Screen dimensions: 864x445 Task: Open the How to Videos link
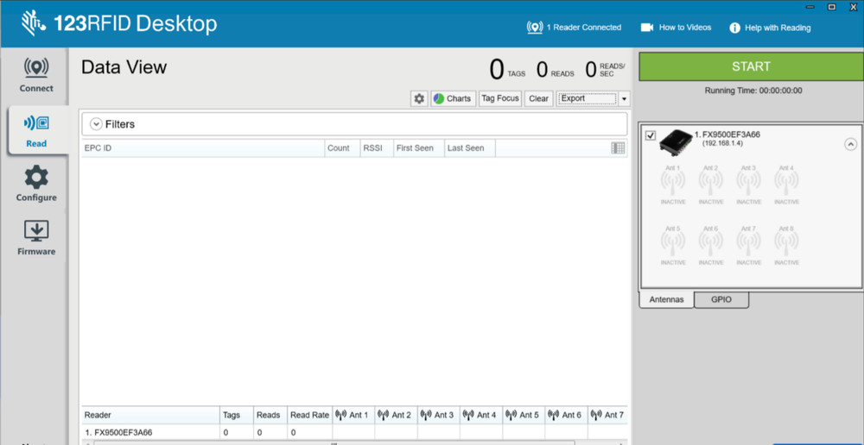point(685,28)
